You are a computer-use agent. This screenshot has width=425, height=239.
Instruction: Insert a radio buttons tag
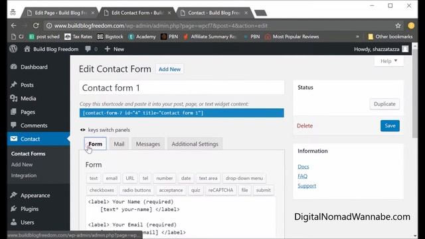tap(136, 191)
